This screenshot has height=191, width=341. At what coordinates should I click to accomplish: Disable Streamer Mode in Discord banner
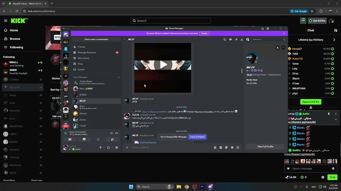pyautogui.click(x=204, y=33)
